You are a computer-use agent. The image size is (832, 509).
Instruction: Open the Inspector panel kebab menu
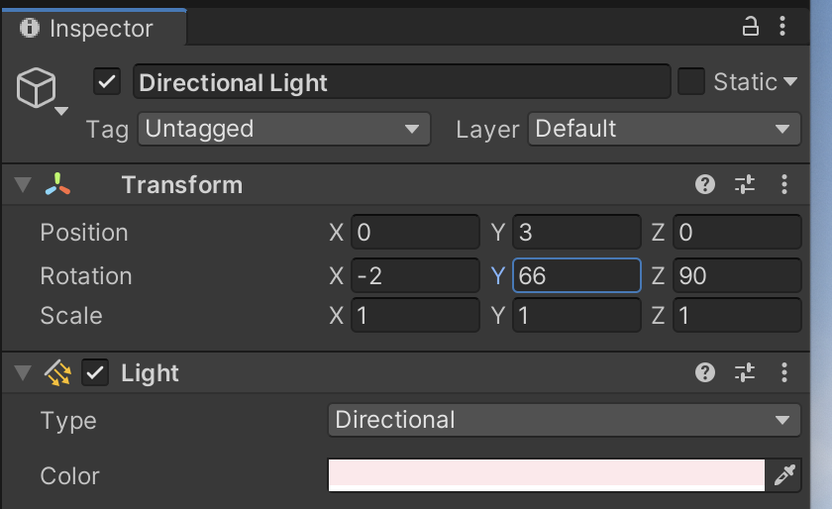coord(783,27)
